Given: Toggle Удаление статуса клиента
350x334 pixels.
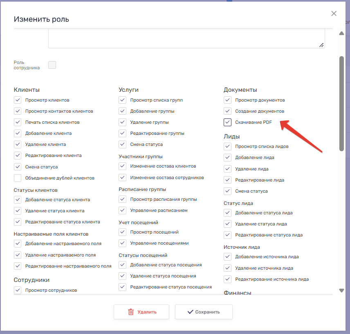Looking at the screenshot, I should coord(18,211).
